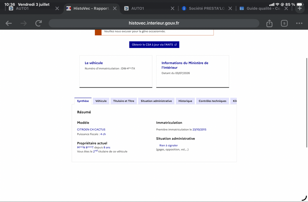Screen dimensions: 308x202
Task: Click the page's vertical scrollbar
Action: pos(307,103)
